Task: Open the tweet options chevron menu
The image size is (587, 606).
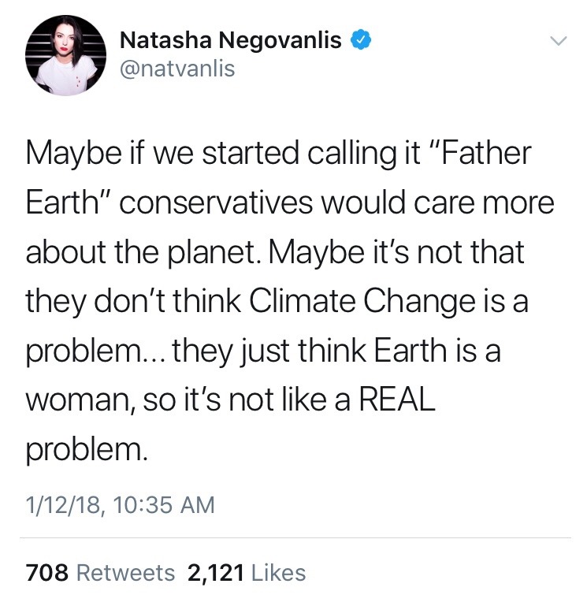Action: tap(557, 40)
